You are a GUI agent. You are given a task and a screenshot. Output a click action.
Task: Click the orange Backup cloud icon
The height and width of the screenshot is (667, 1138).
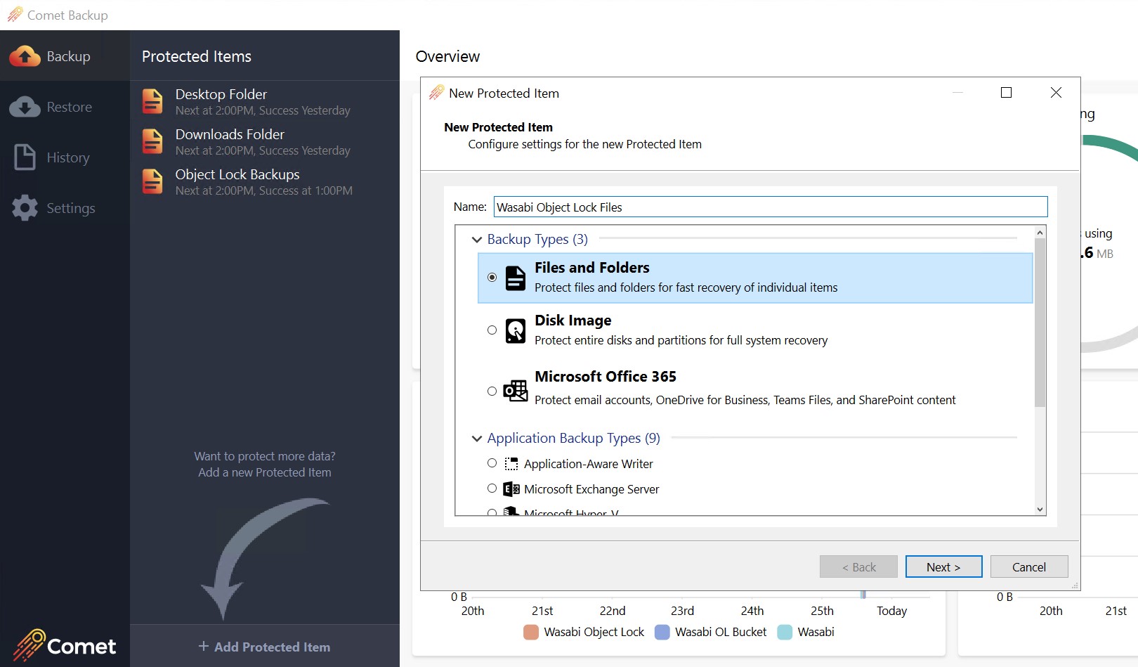(x=25, y=56)
